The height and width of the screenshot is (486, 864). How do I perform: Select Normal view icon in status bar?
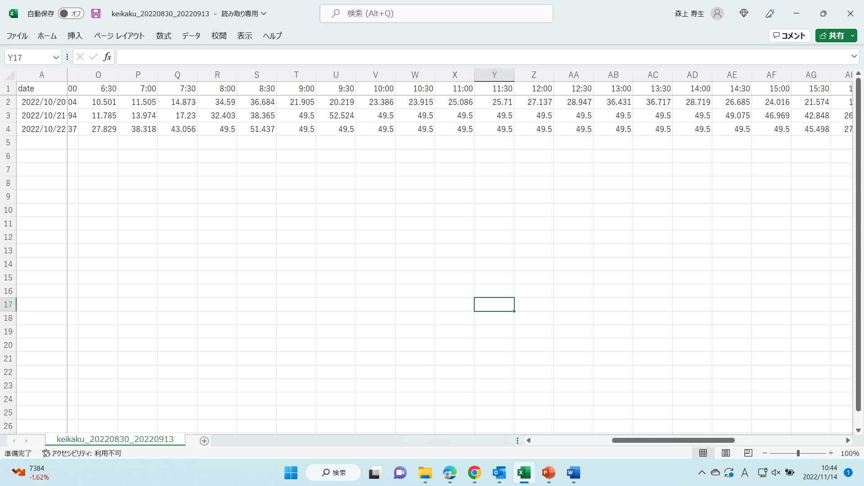pos(703,453)
